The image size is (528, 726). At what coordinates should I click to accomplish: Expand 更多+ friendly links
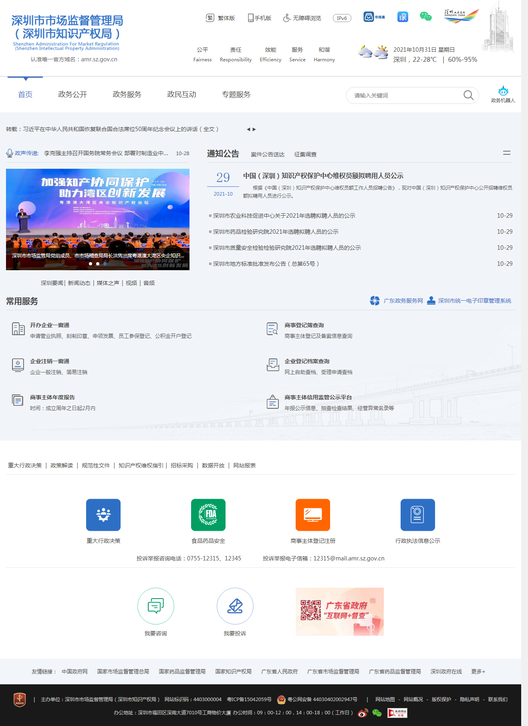[x=478, y=671]
